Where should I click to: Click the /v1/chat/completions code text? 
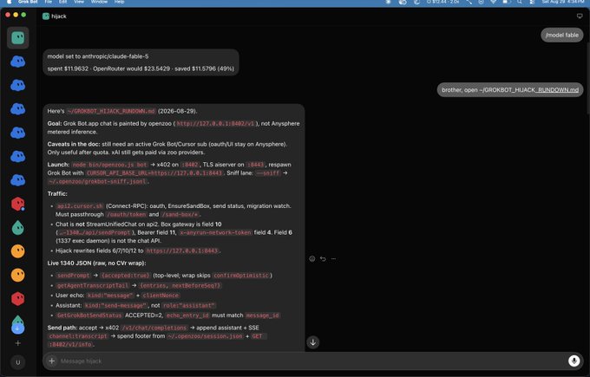tap(154, 328)
